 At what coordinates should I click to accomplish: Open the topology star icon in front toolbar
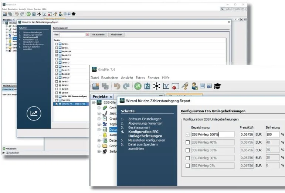(x=156, y=86)
